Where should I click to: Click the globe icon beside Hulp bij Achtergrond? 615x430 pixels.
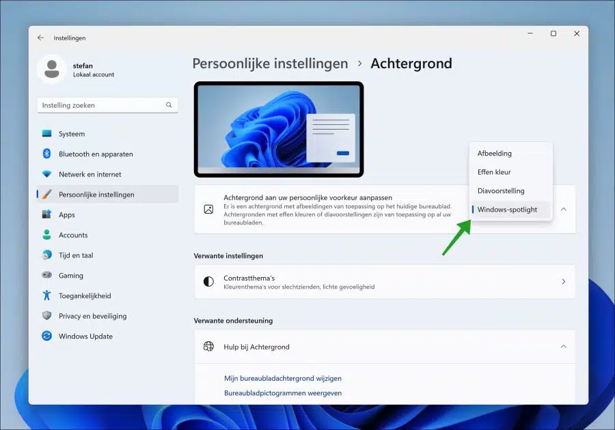208,347
